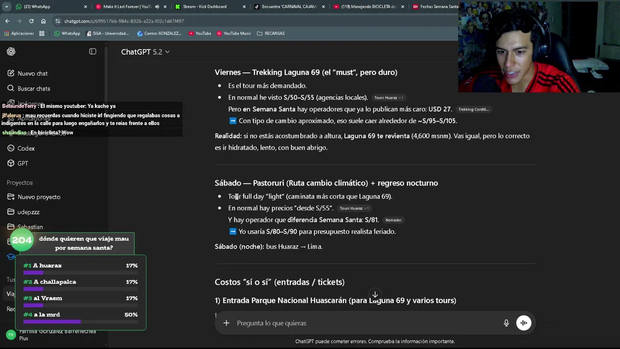Click the Costos sí o sí heading

pos(279,282)
